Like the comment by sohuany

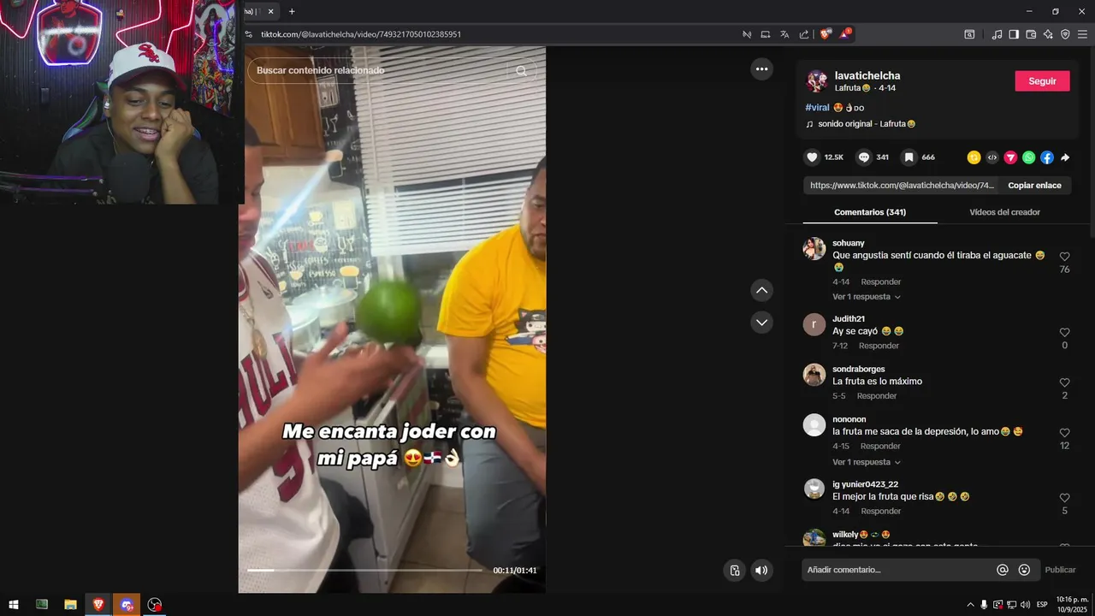(x=1064, y=257)
